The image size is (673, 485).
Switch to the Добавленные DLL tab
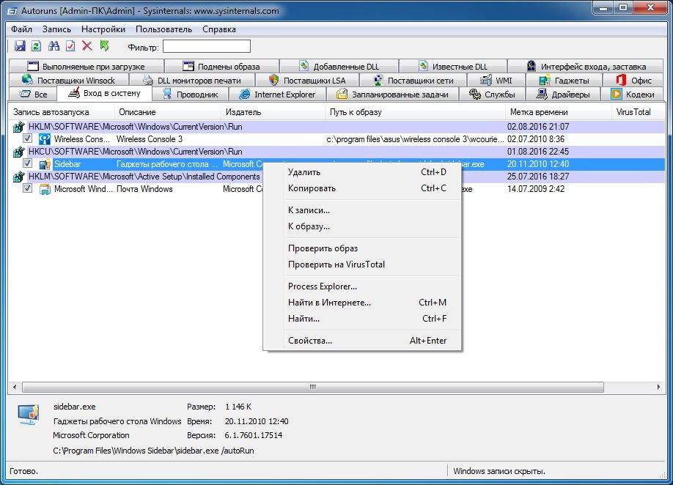[339, 67]
